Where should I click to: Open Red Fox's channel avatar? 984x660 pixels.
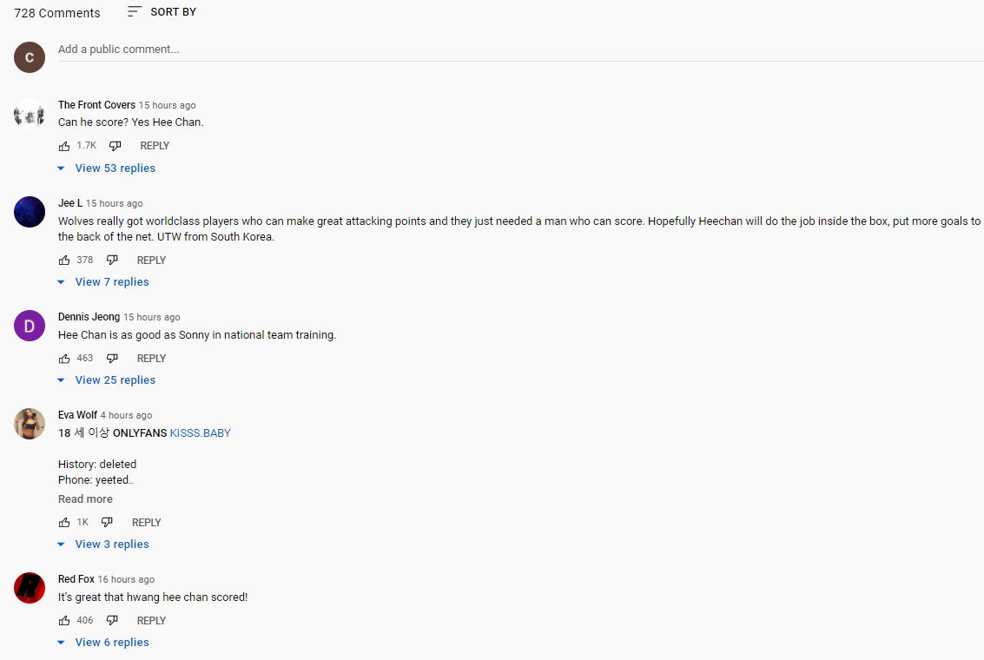(30, 588)
